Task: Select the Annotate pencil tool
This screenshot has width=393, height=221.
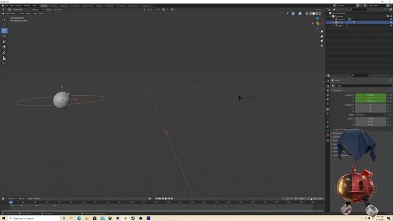Action: (x=4, y=53)
